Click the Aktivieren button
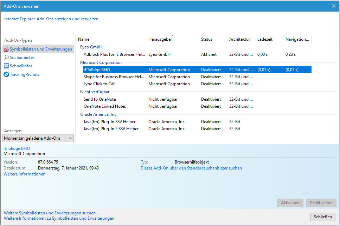Image resolution: width=340 pixels, height=226 pixels. tap(290, 203)
